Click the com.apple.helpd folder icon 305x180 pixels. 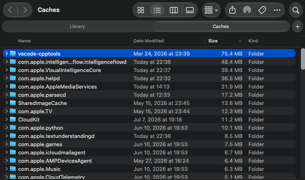(x=13, y=78)
